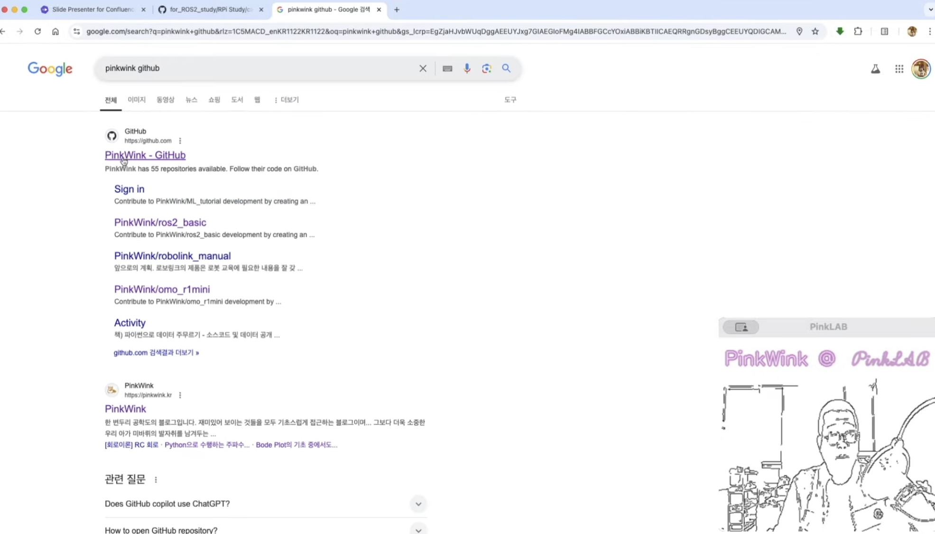The width and height of the screenshot is (935, 534).
Task: Expand 'Does GitHub copilot use ChatGPT?' question
Action: (x=418, y=504)
